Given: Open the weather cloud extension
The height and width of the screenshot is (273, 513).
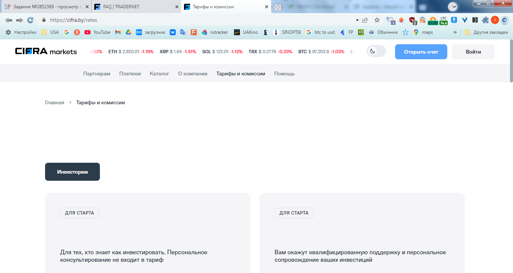Looking at the screenshot, I should (391, 20).
